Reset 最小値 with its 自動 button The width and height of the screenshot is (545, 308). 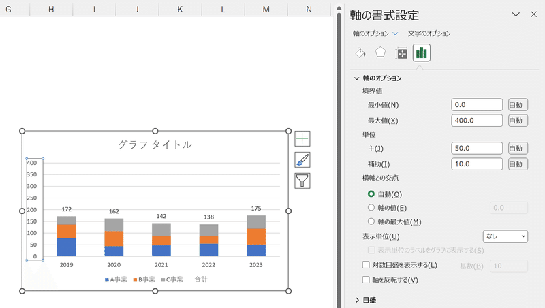tap(518, 105)
